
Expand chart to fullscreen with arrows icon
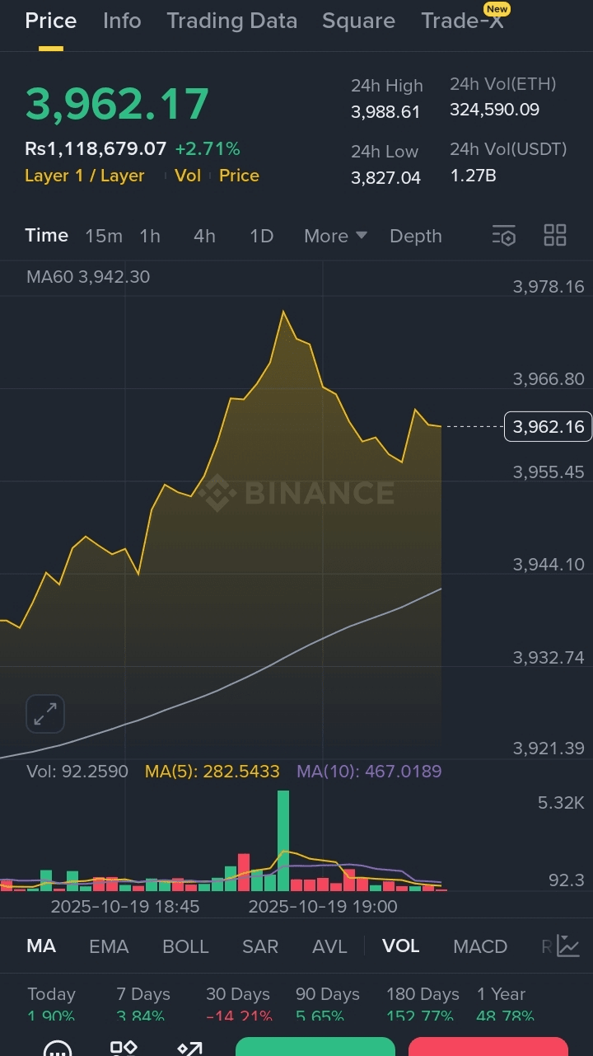(44, 714)
